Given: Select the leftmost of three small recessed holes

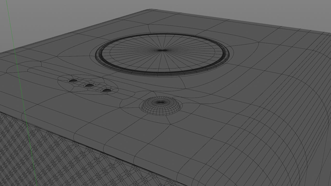Looking at the screenshot, I should (x=73, y=81).
